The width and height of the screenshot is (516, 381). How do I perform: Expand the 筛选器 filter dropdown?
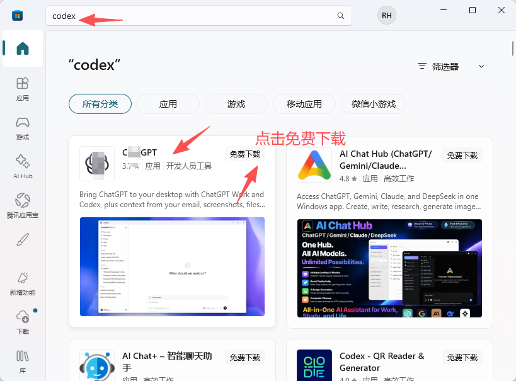coord(451,67)
